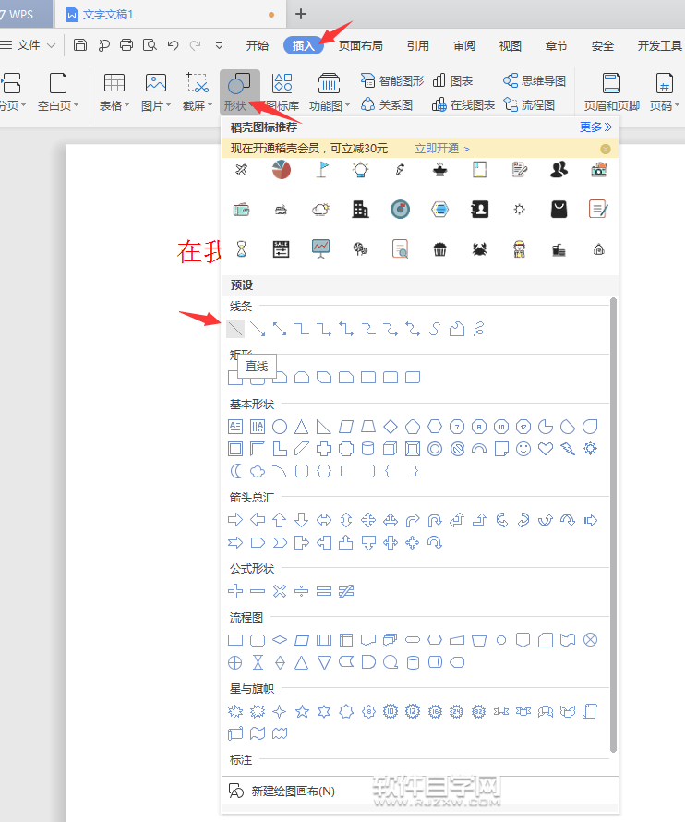Open the 审阅 tab

464,45
